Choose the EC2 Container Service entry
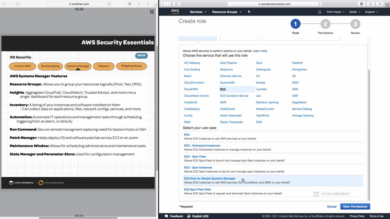 (234, 96)
